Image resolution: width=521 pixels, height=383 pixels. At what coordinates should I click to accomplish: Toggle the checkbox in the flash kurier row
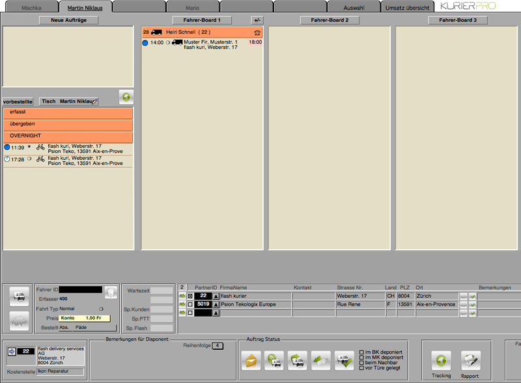(x=190, y=296)
